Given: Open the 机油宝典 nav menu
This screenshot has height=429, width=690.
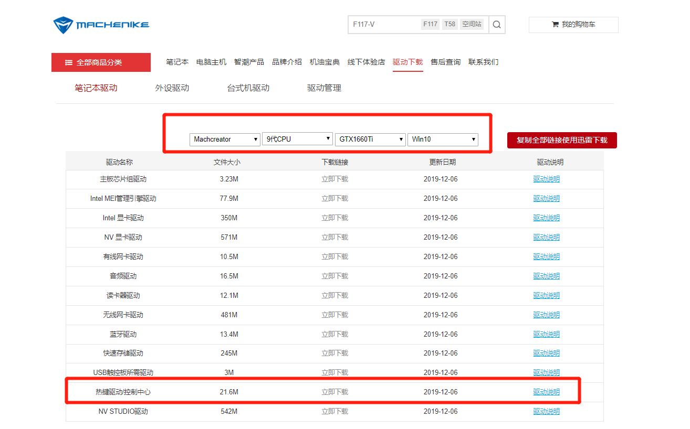Looking at the screenshot, I should point(325,62).
